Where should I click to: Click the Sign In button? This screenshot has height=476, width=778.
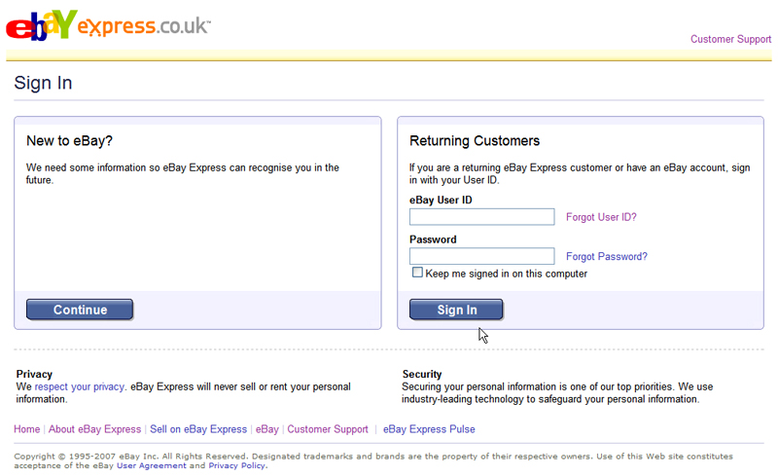pos(456,310)
